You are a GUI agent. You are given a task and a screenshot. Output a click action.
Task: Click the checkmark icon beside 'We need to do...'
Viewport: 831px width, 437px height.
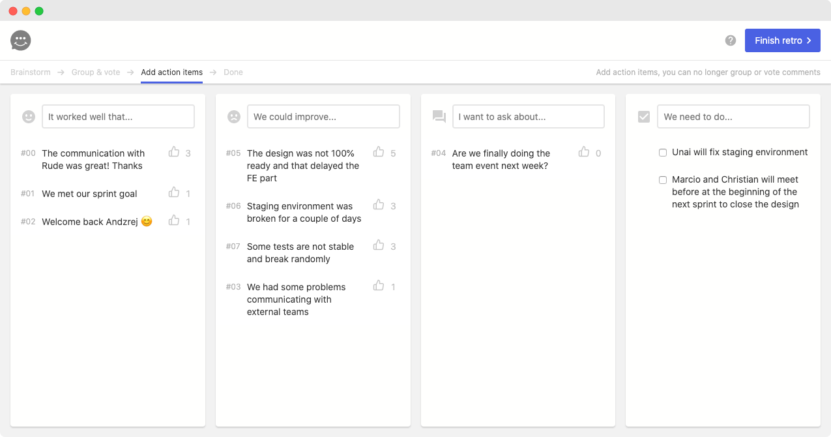[x=644, y=117]
